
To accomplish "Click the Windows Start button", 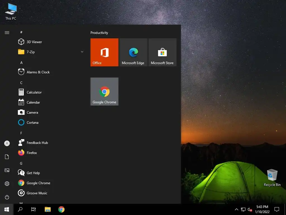I will click(x=7, y=209).
